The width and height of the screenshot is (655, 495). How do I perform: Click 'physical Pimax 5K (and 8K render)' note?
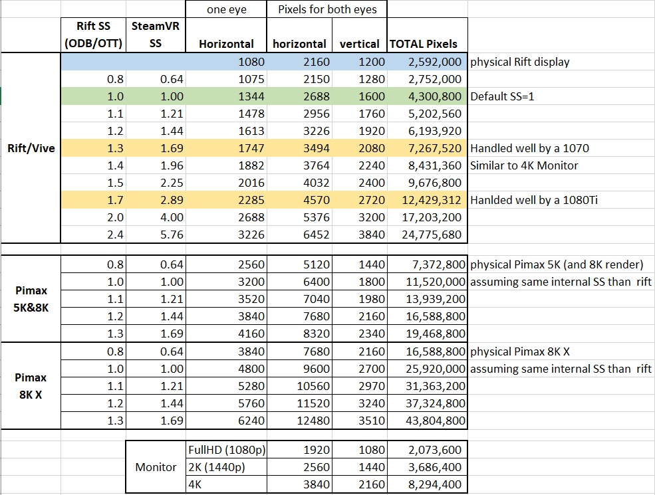pyautogui.click(x=557, y=264)
